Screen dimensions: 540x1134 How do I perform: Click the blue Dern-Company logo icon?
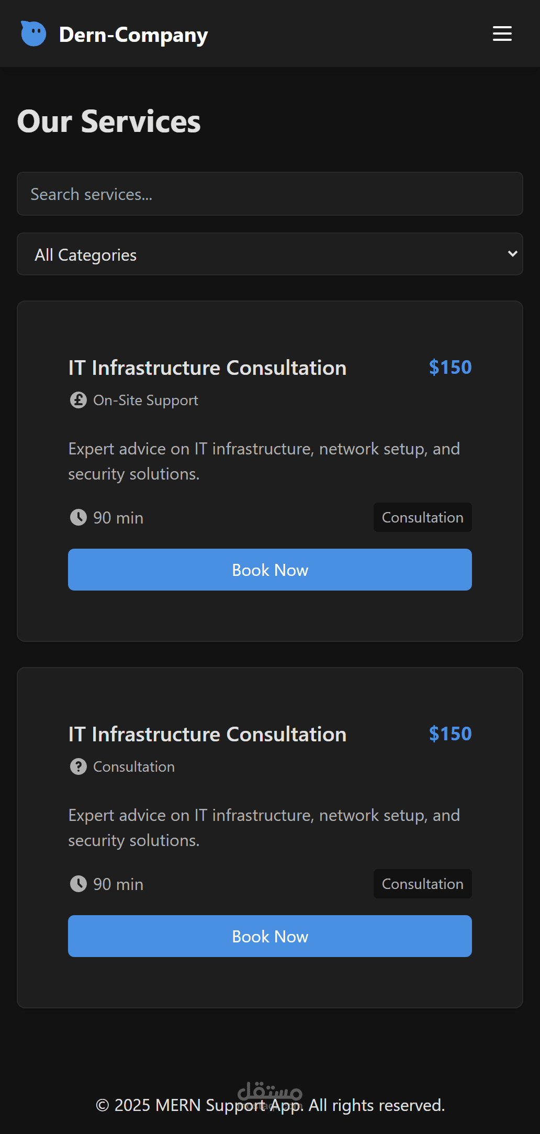(33, 34)
